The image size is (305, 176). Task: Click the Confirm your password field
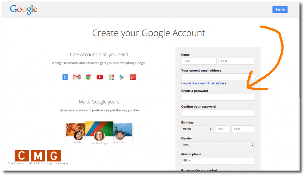click(218, 113)
